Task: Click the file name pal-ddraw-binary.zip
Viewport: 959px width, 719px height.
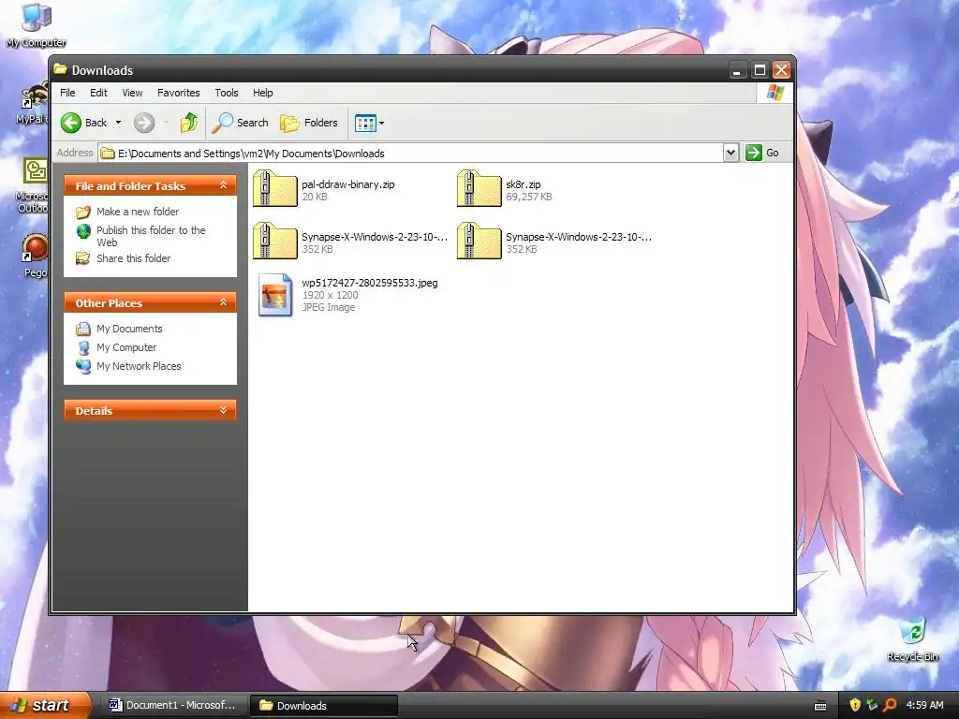Action: point(348,184)
